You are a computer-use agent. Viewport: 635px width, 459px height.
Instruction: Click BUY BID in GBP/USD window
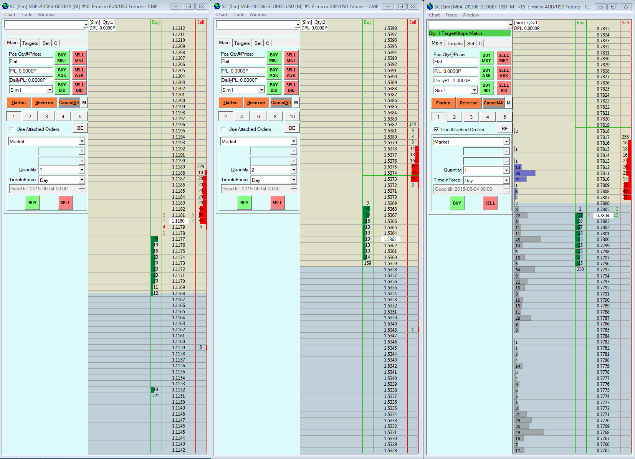pos(274,88)
